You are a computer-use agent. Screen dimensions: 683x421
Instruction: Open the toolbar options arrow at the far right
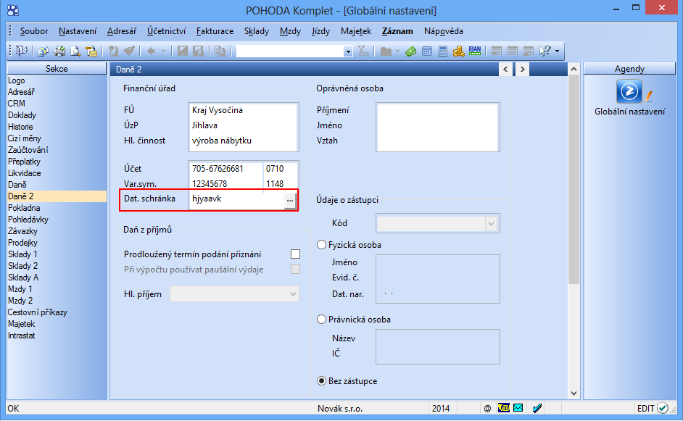tap(557, 51)
